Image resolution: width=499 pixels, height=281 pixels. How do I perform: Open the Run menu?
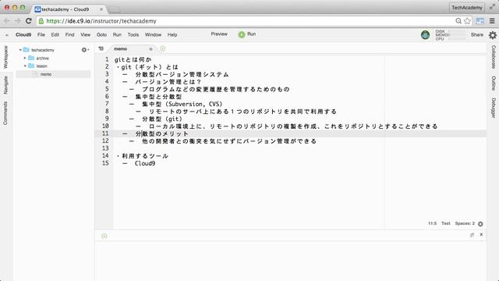[117, 34]
